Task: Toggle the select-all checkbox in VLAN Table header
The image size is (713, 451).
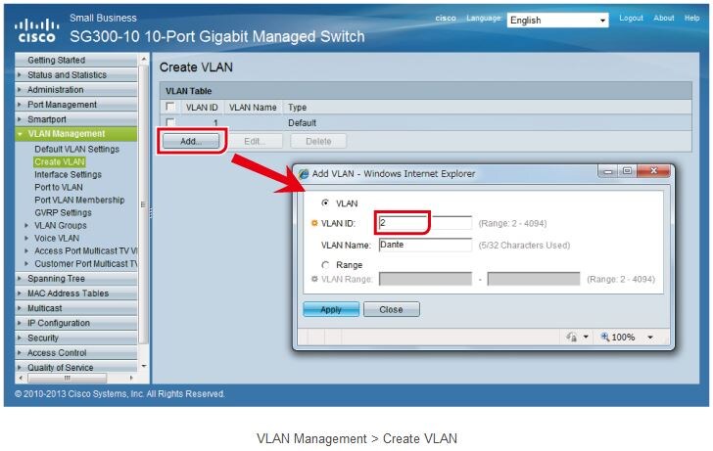Action: pos(170,107)
